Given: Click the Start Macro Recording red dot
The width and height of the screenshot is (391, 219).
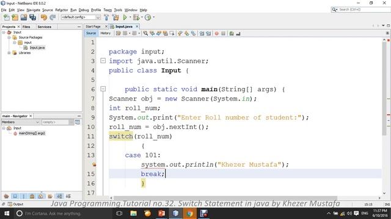Looking at the screenshot, I should 216,33.
